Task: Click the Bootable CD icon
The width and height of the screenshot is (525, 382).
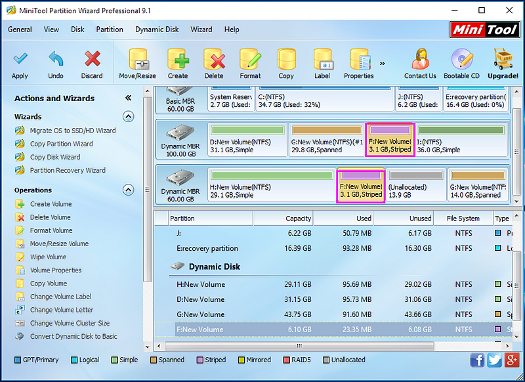Action: (x=462, y=59)
